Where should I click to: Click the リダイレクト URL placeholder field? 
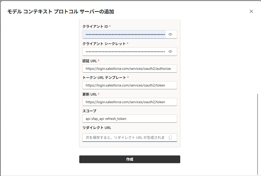tap(125, 138)
